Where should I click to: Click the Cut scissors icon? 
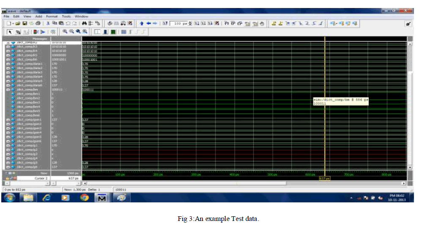tap(49, 24)
